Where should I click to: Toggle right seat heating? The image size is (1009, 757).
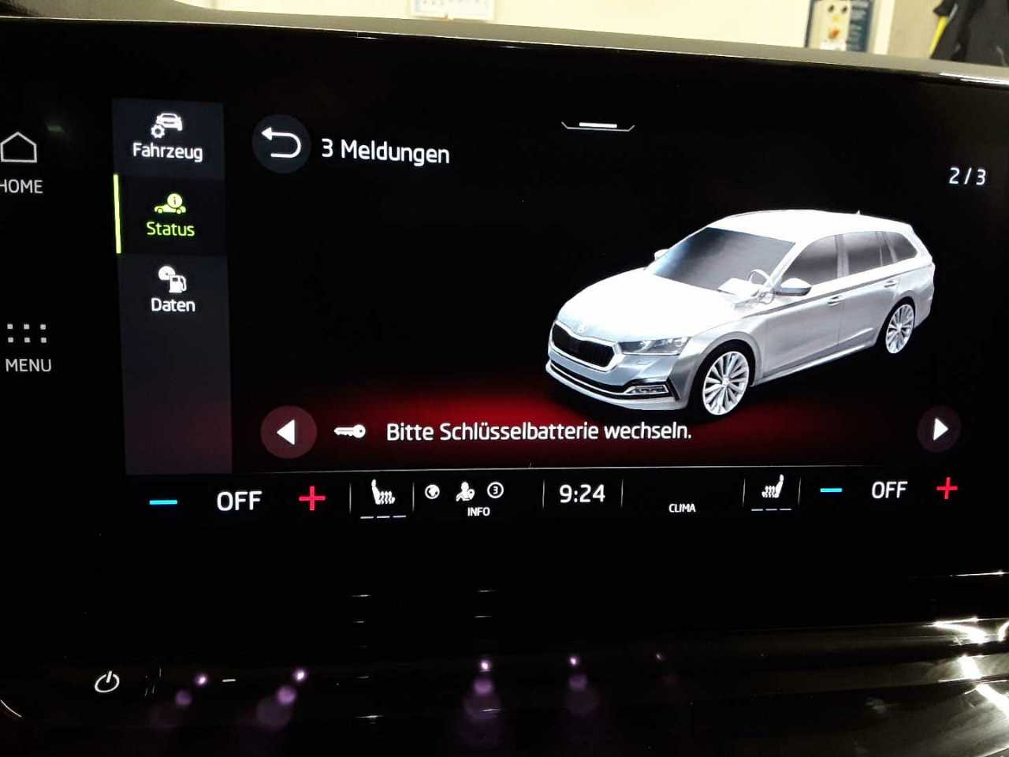772,492
